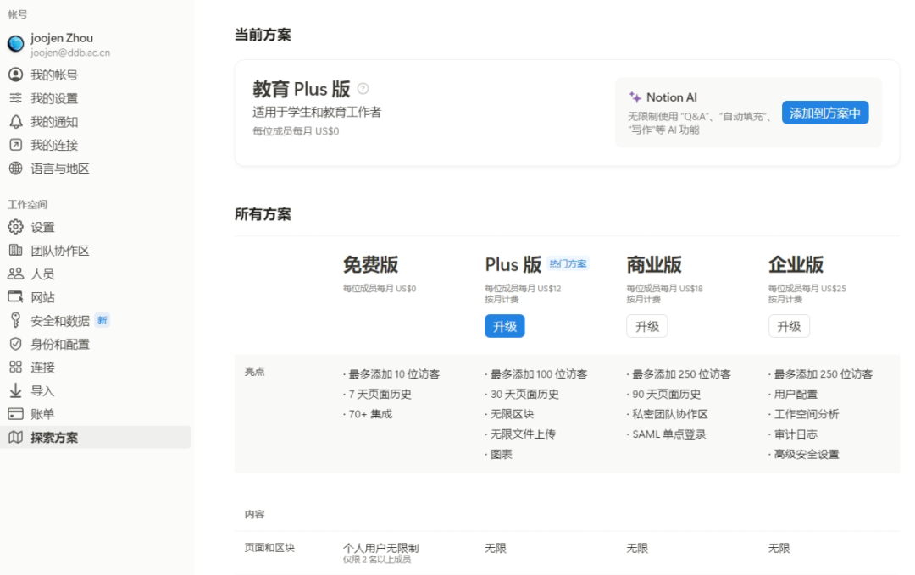The image size is (915, 575).
Task: Click the 企业版 plan heading
Action: pos(796,264)
